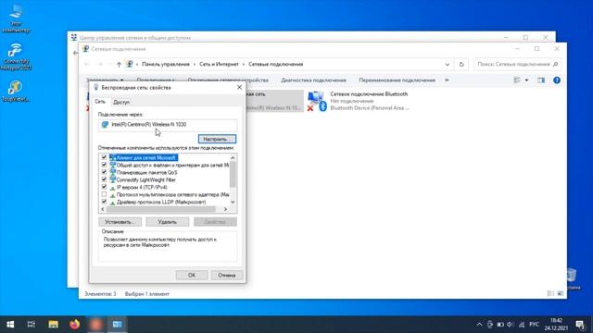Click the Установить button
The image size is (593, 333).
(120, 222)
